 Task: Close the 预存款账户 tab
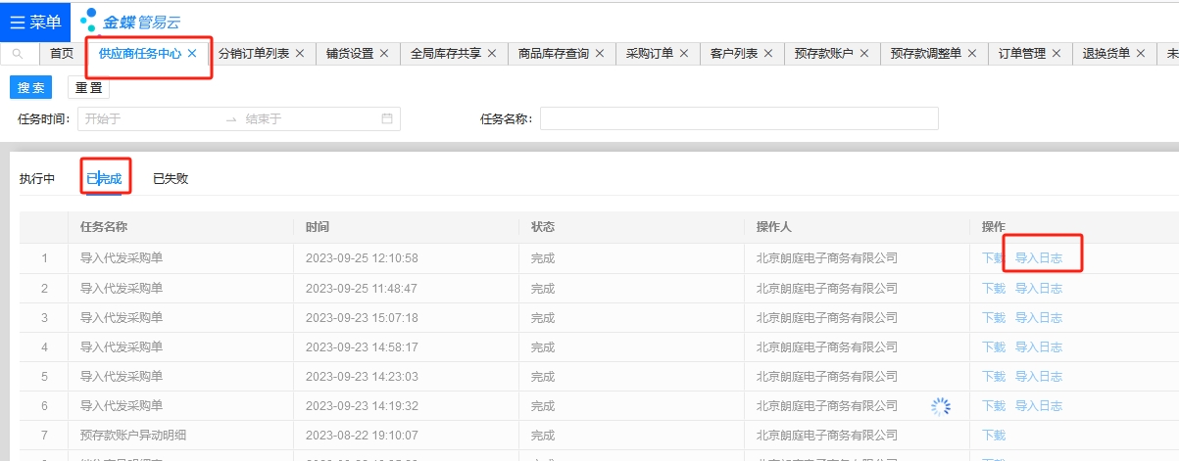[x=862, y=54]
